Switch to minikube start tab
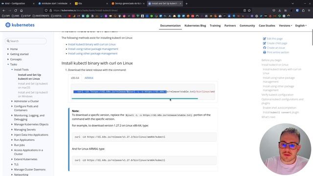This screenshot has width=313, height=176. [x=54, y=3]
